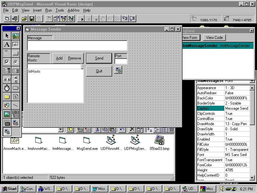Select the PictureBox tool in toolbox

coord(15,36)
